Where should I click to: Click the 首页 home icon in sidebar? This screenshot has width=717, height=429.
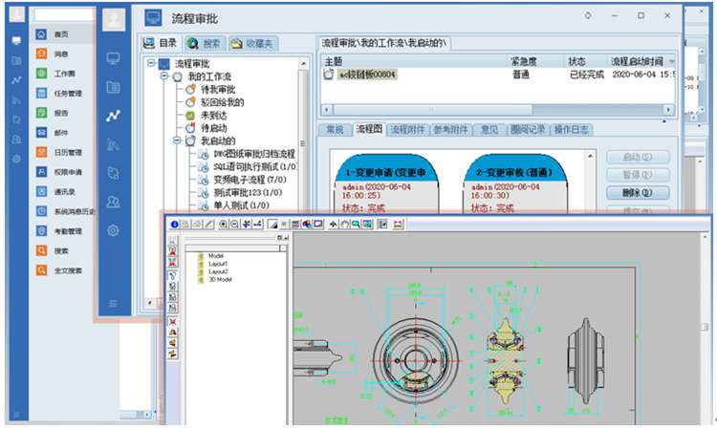pyautogui.click(x=41, y=34)
